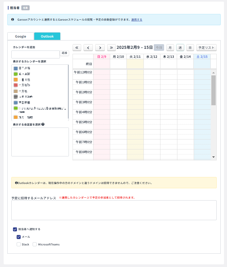Advance to next week with single-right arrow

point(100,47)
